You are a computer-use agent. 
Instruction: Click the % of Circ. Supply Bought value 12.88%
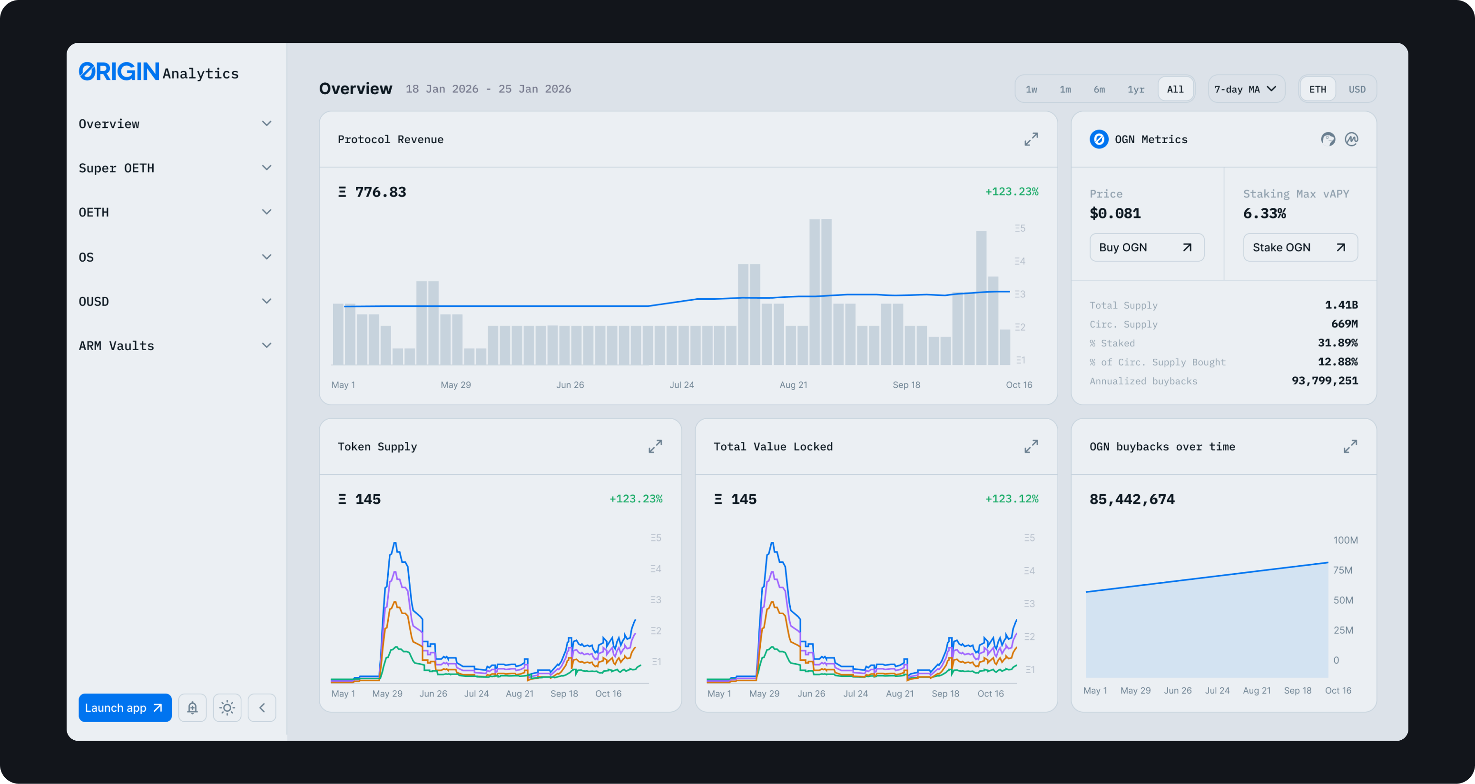coord(1337,362)
